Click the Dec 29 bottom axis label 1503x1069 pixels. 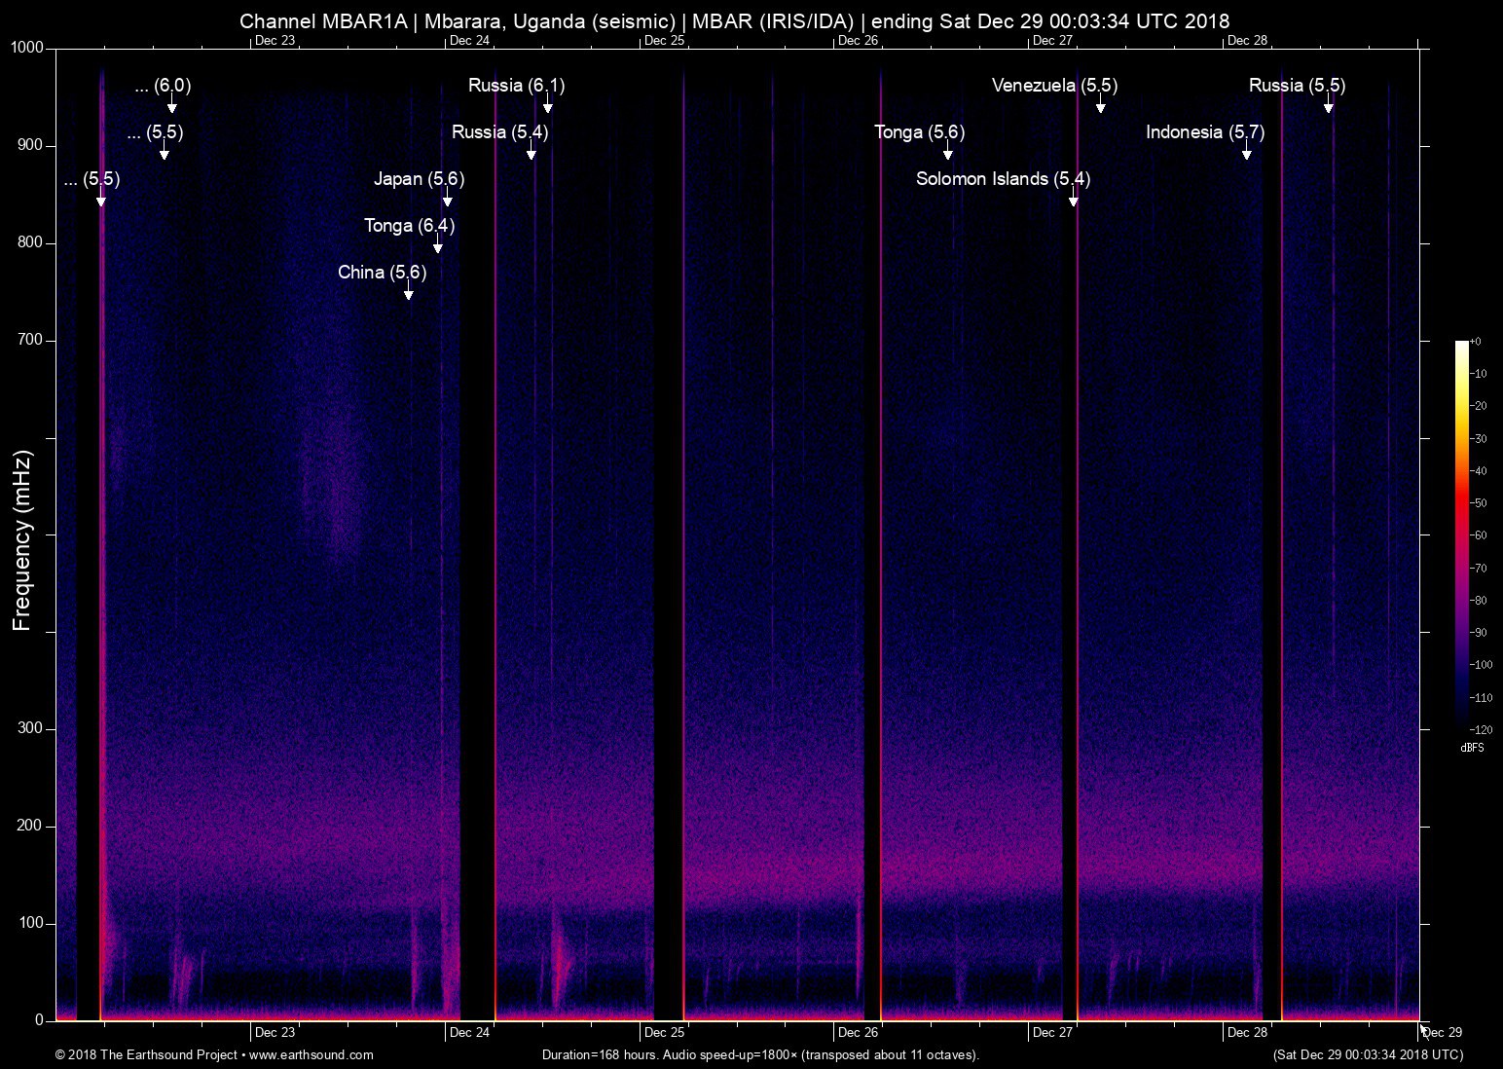1443,1033
